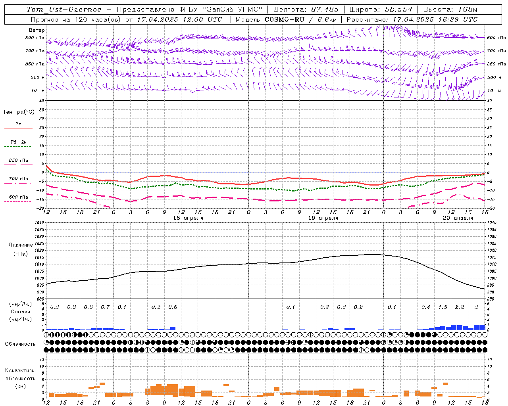This screenshot has height=406, width=508.
Task: Click the station name Tom_Ust-Ozernoe
Action: coord(64,10)
